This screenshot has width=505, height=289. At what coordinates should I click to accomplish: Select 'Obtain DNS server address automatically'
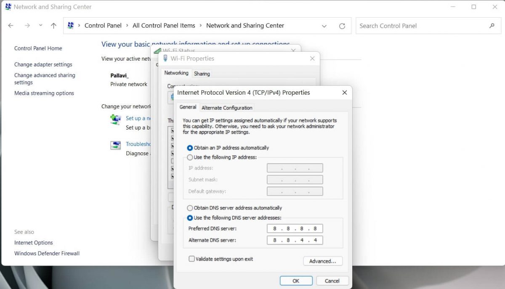190,208
